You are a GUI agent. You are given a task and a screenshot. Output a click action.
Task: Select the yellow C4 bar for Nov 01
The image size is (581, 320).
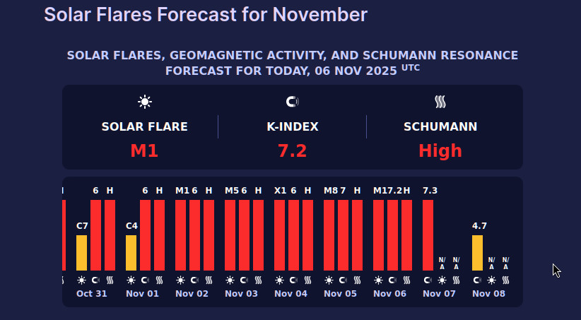click(131, 252)
